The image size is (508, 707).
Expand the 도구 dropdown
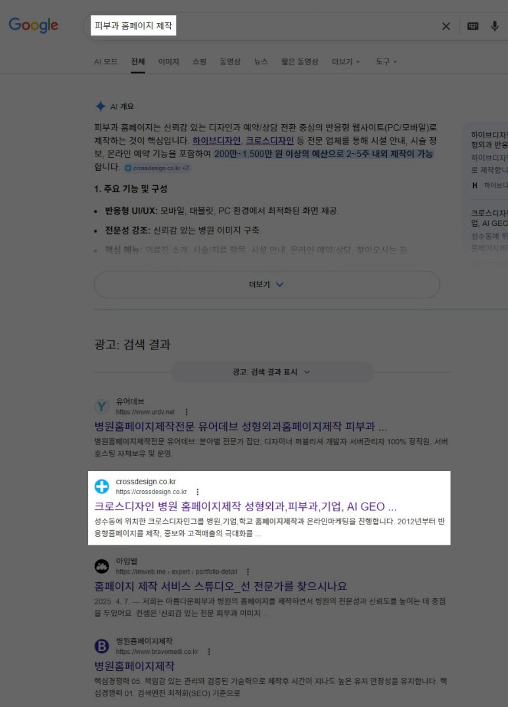pyautogui.click(x=386, y=62)
